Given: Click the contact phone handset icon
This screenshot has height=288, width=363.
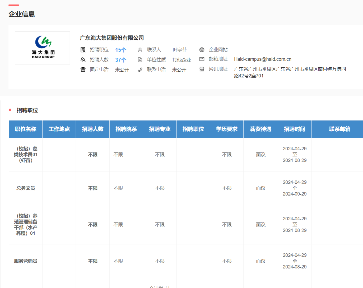Looking at the screenshot, I should [140, 69].
